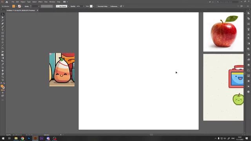This screenshot has width=251, height=141.
Task: Close the Untitled document tab
Action: [x=38, y=11]
